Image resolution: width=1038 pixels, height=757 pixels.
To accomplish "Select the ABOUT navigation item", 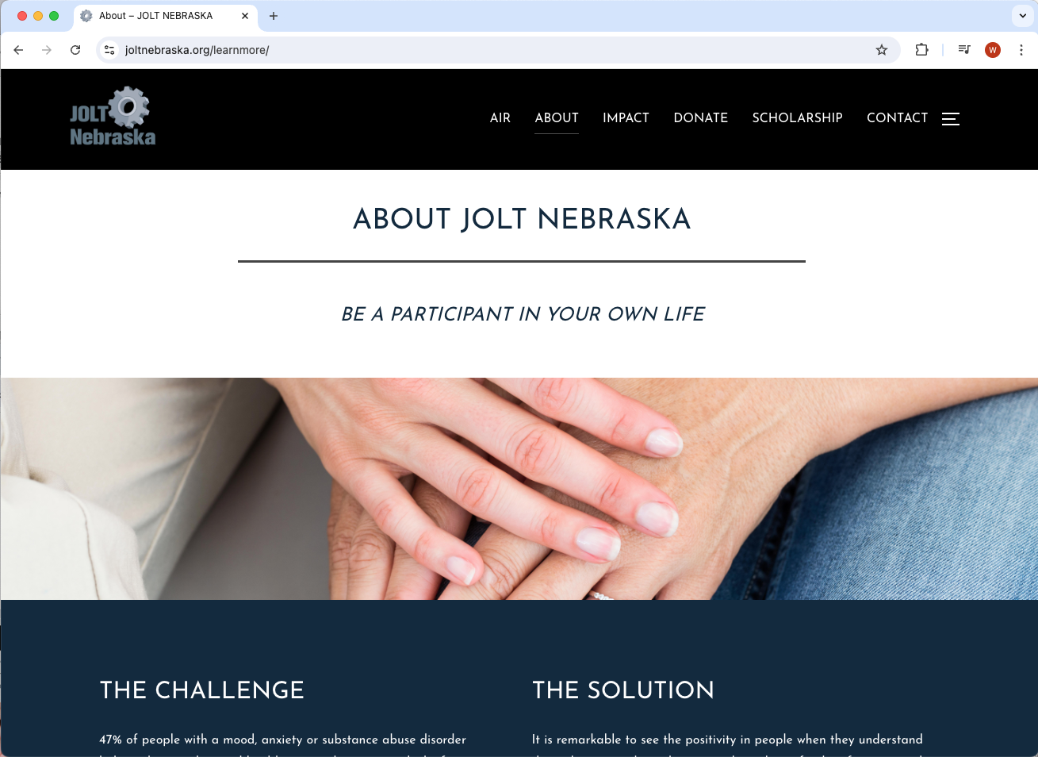I will pos(557,117).
